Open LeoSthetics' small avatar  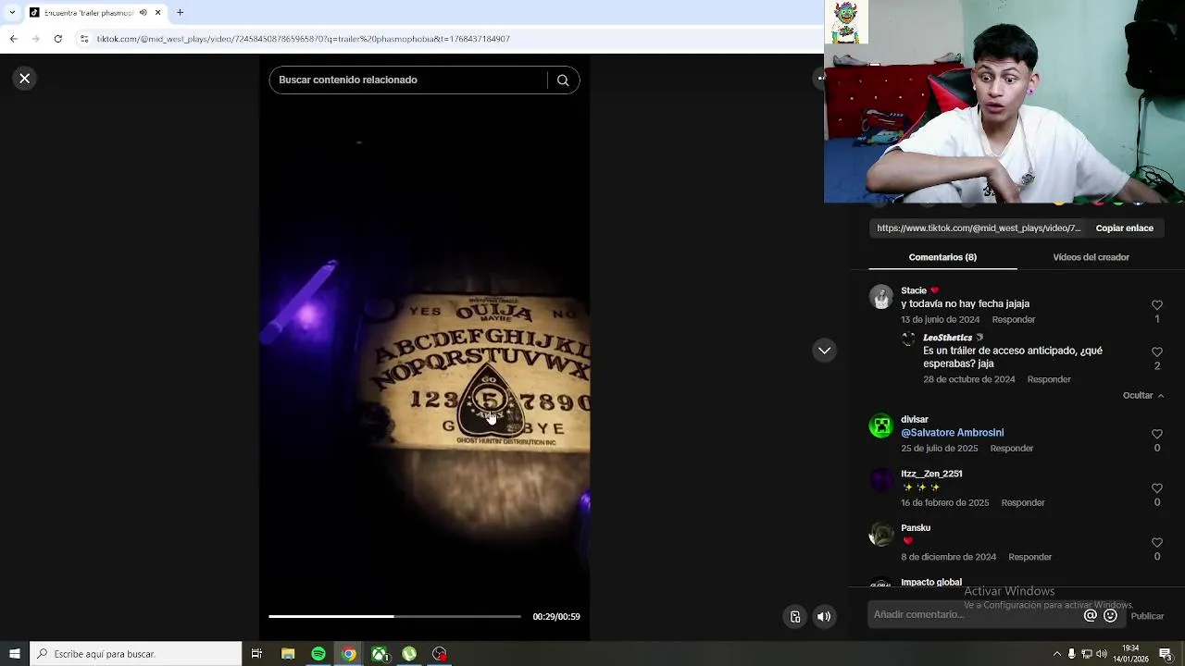(908, 339)
